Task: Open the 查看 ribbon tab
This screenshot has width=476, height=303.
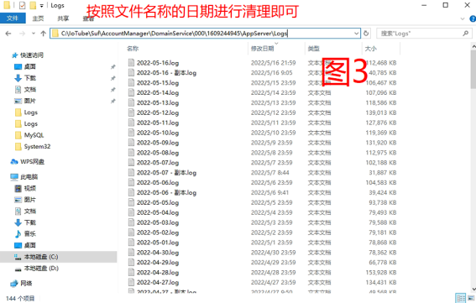Action: 88,18
